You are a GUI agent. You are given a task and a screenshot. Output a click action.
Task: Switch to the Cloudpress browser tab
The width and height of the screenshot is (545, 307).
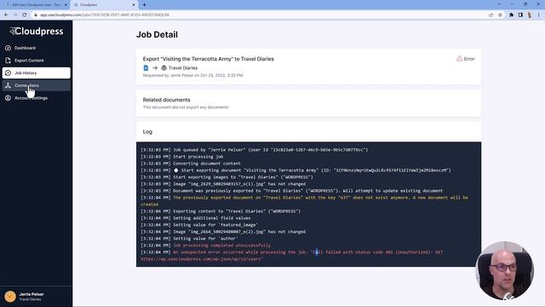(x=103, y=5)
